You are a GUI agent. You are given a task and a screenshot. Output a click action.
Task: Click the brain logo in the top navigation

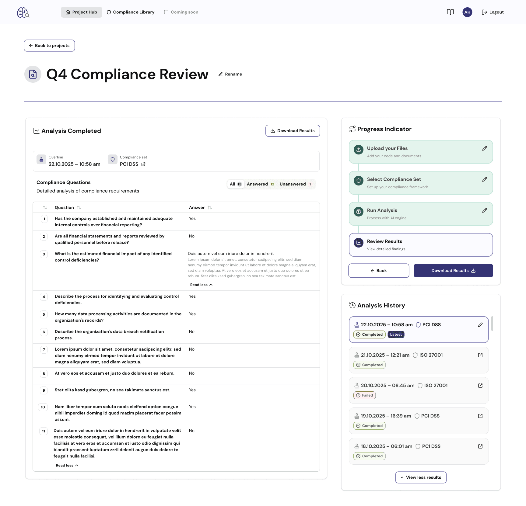click(x=23, y=12)
